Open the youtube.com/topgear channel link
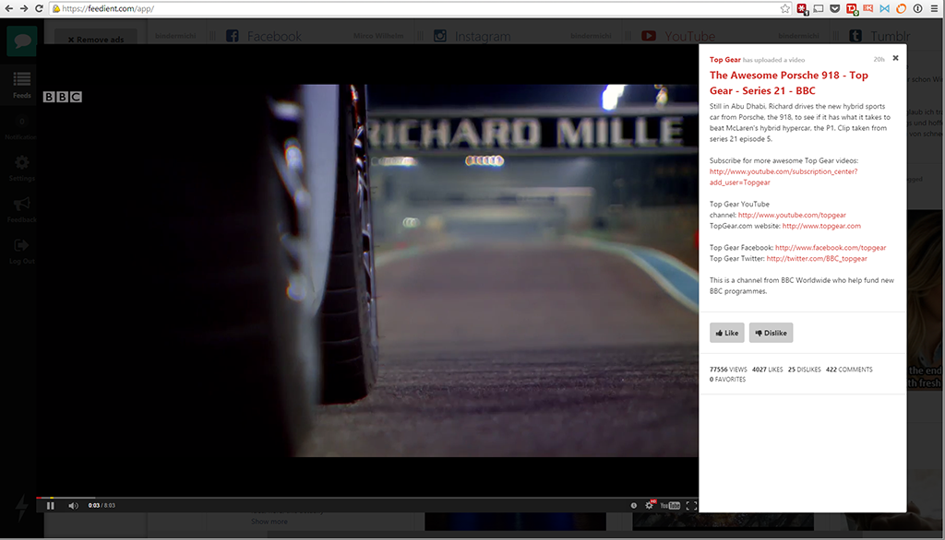This screenshot has height=540, width=945. (x=792, y=215)
